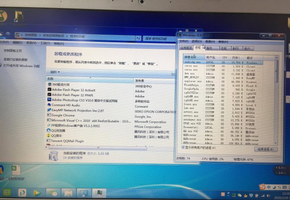
Task: Open 选项(O) menu in Task Manager
Action: pos(197,41)
